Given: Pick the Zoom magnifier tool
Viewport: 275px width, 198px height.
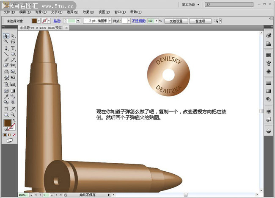Looking at the screenshot, I should [x=13, y=114].
